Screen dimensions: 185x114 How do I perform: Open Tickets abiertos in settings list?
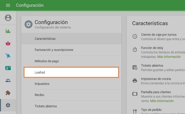[46, 106]
